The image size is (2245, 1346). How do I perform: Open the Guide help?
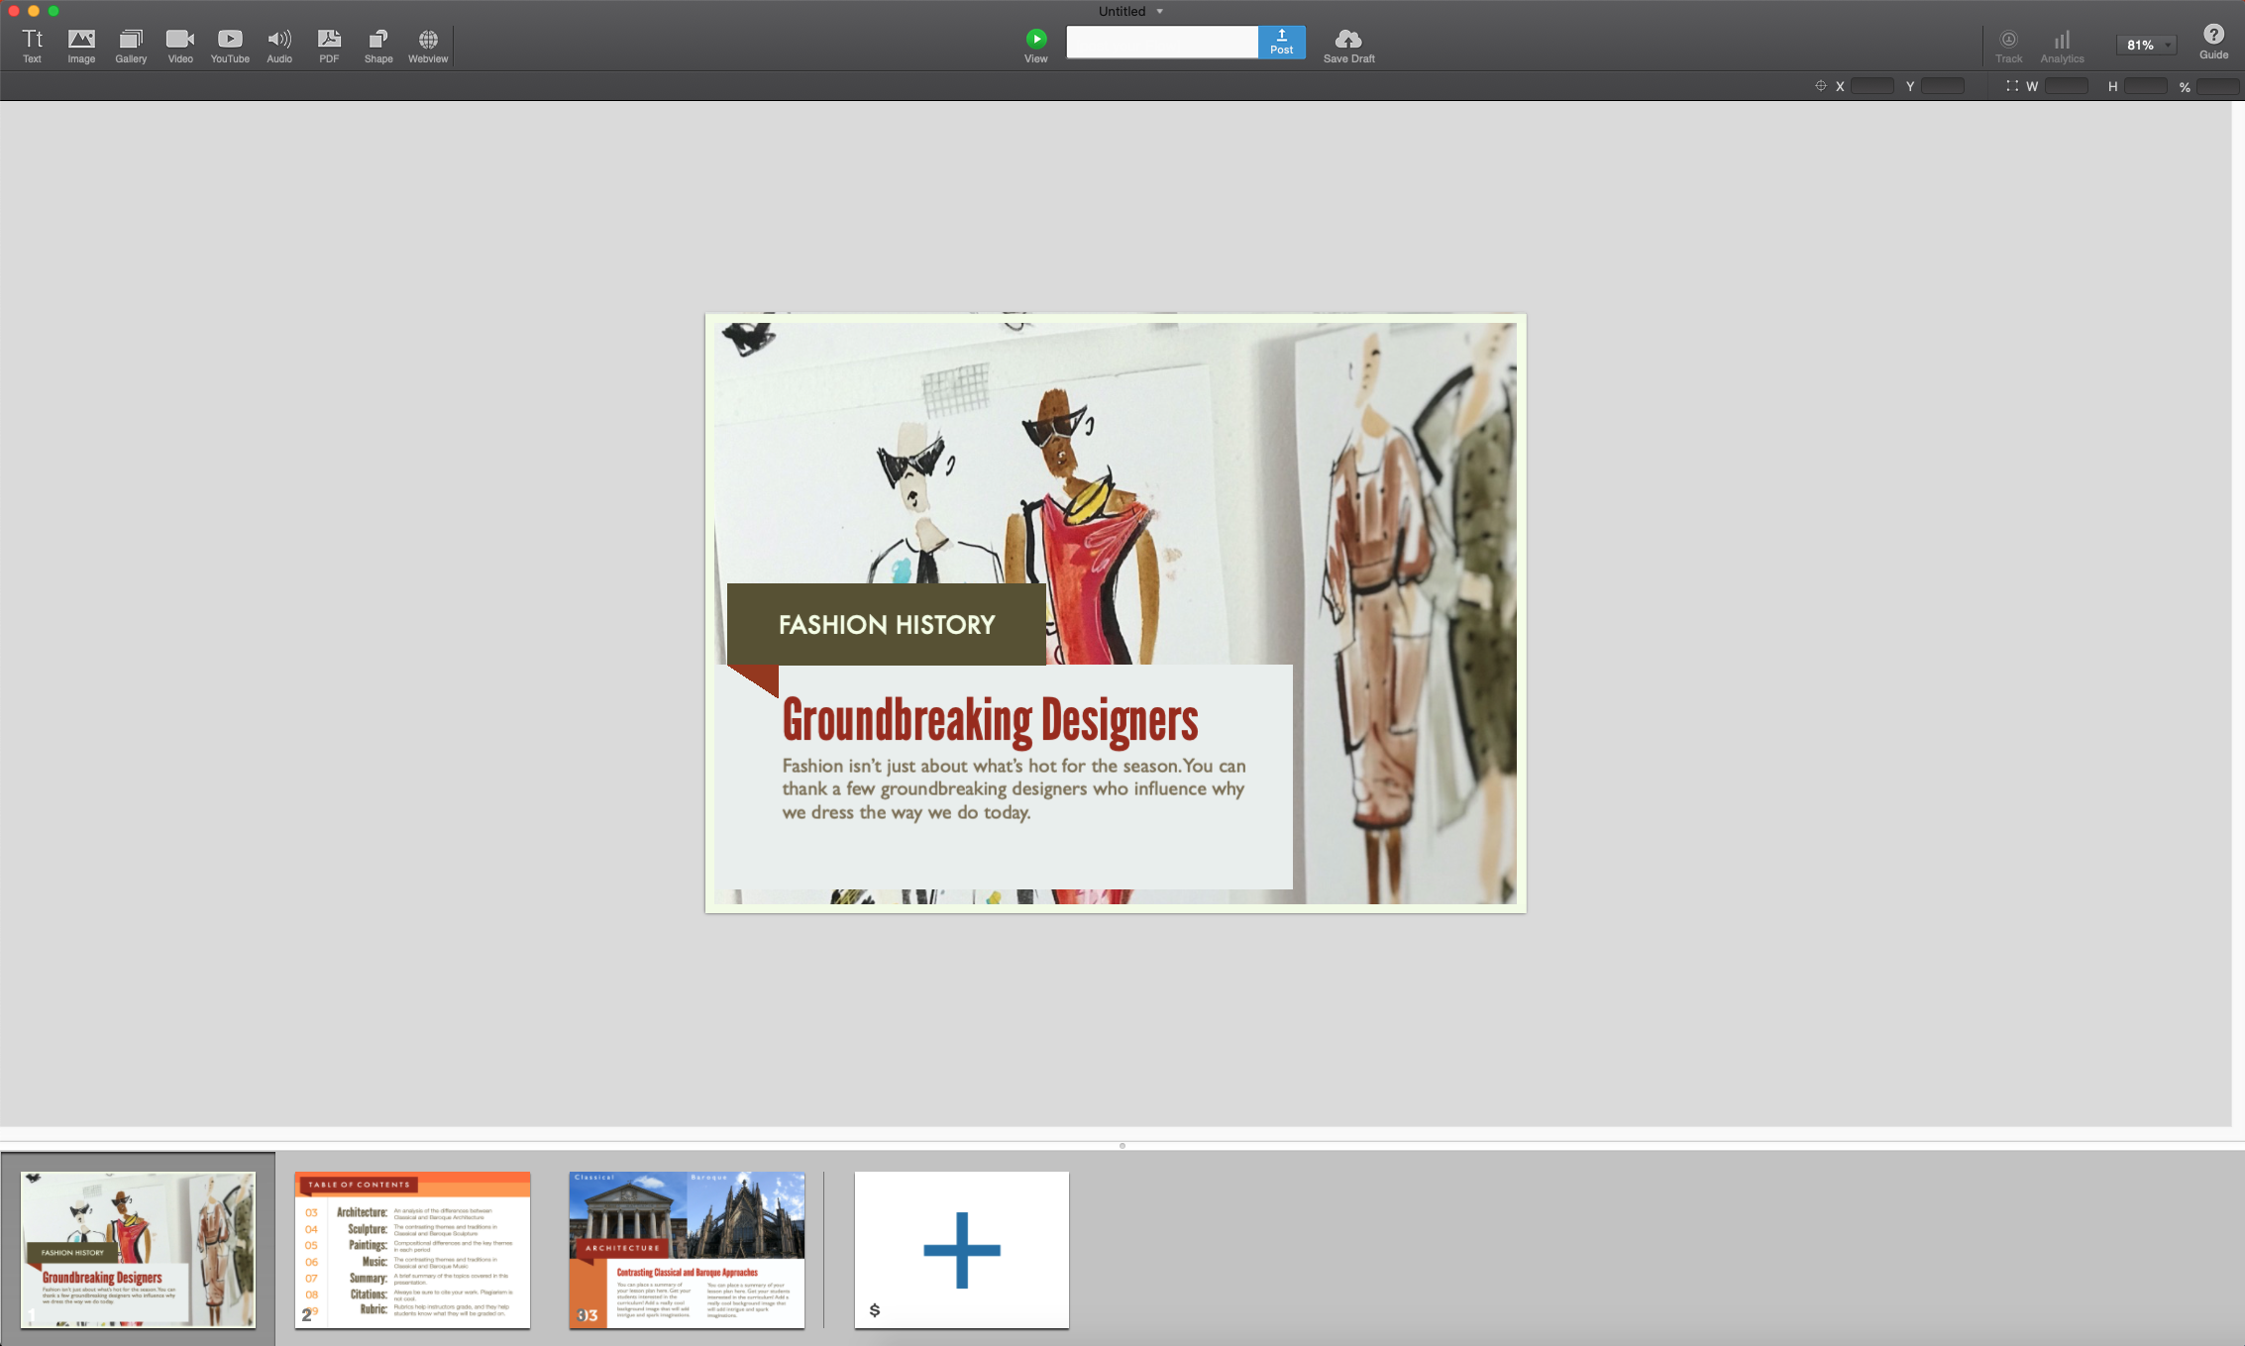click(2213, 42)
